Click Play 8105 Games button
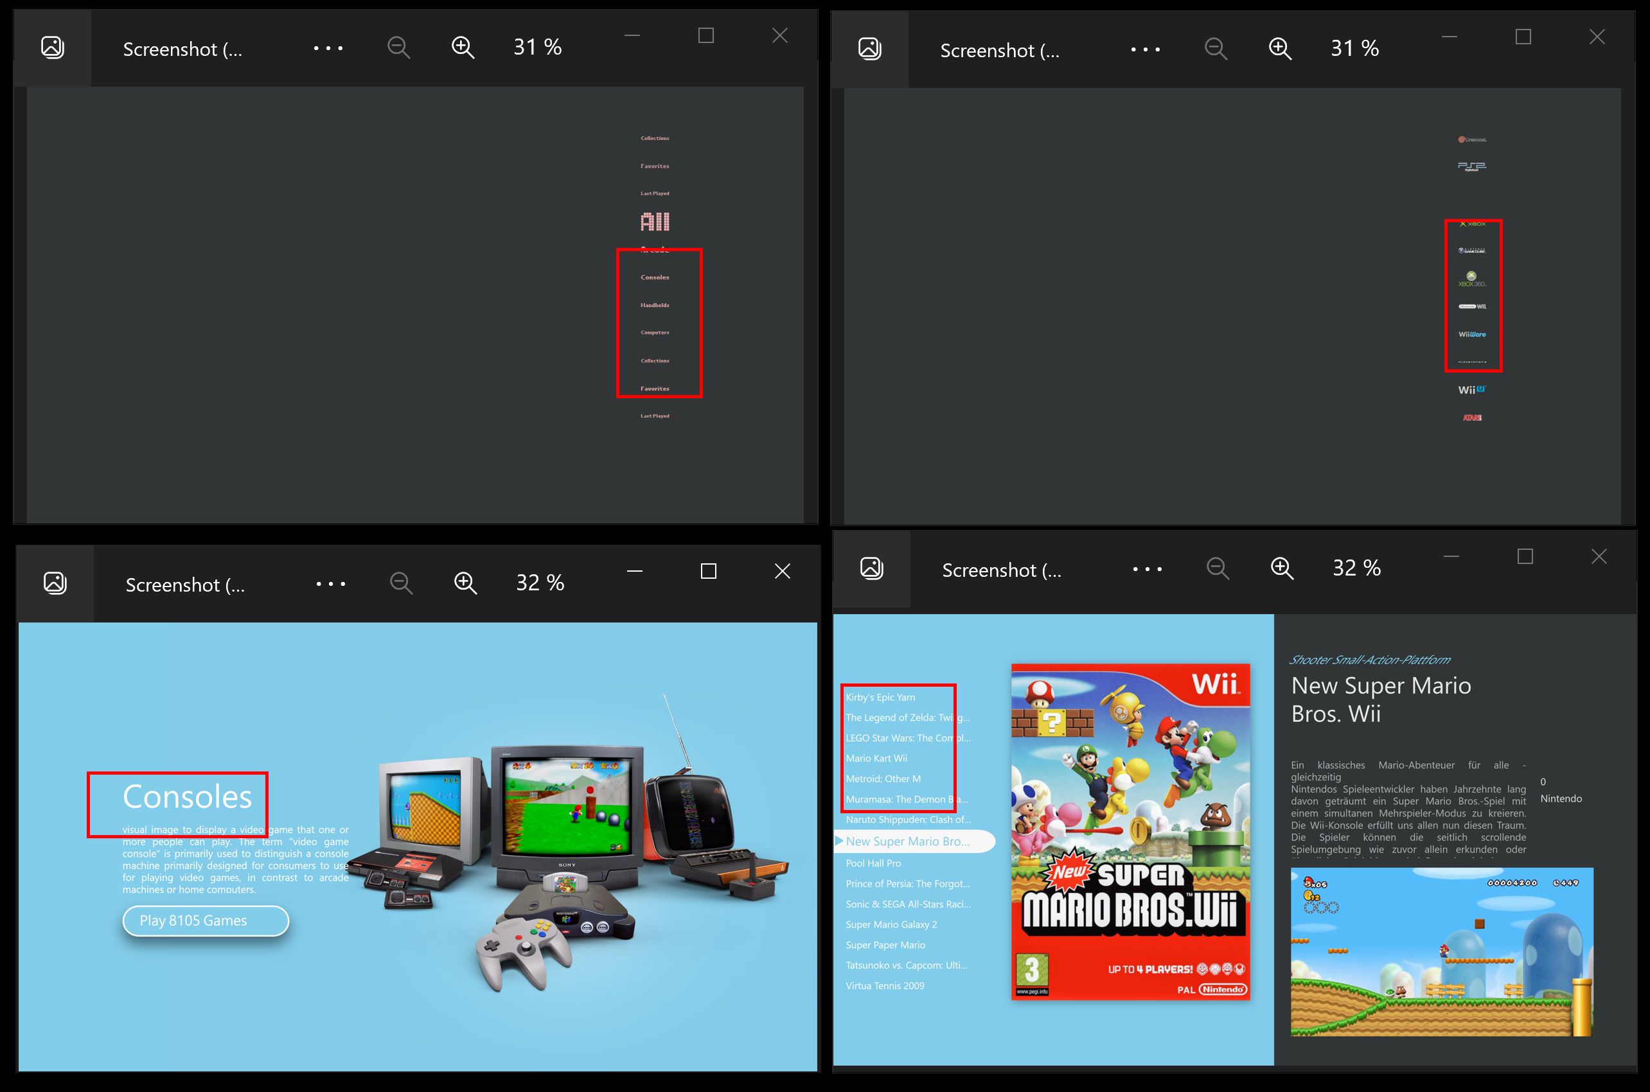The image size is (1650, 1092). click(x=206, y=920)
